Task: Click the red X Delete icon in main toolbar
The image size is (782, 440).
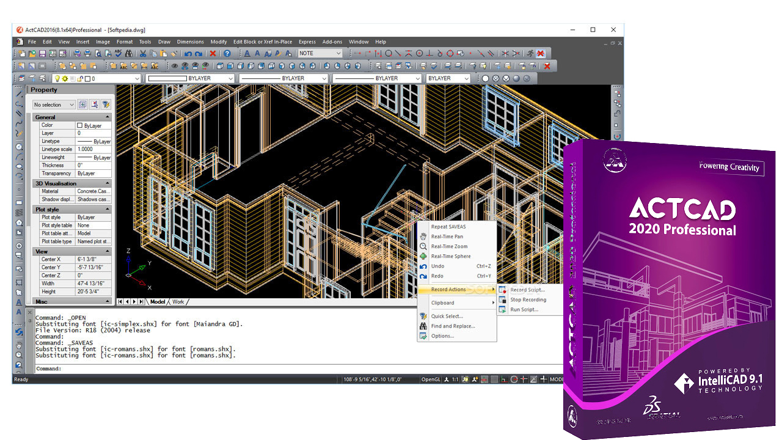Action: coord(213,53)
